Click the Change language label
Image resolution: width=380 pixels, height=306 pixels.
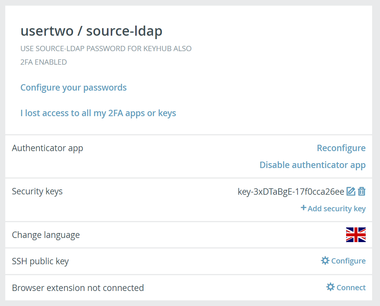coord(46,235)
